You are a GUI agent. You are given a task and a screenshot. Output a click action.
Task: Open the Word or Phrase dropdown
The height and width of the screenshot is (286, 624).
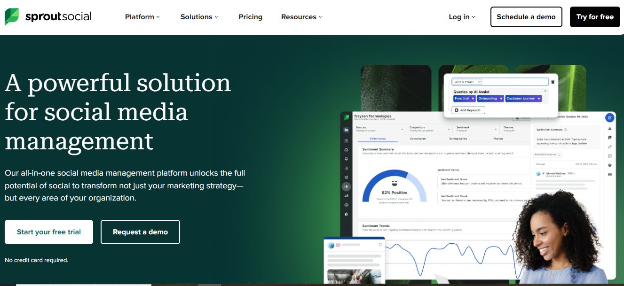click(466, 82)
